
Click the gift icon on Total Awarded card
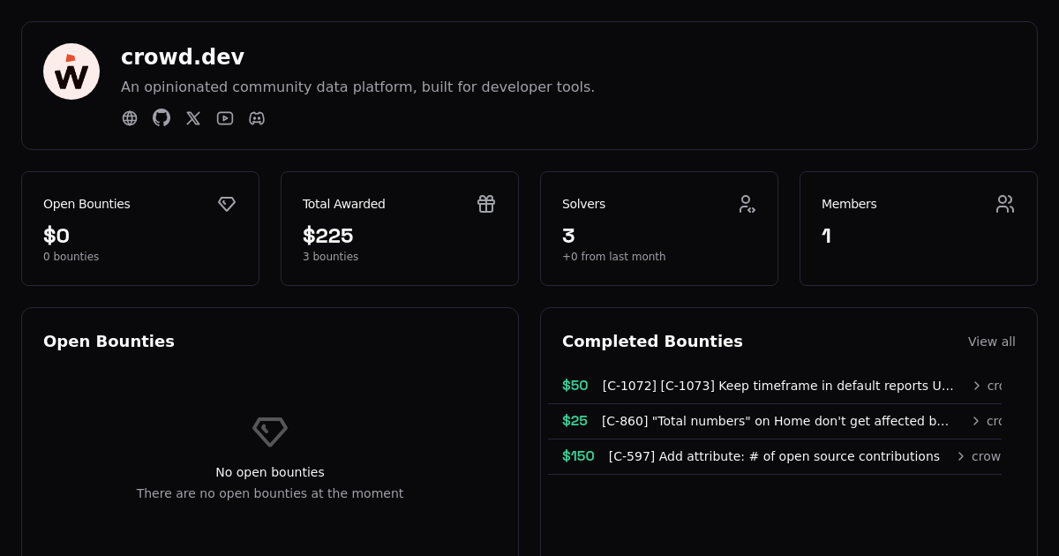(486, 204)
